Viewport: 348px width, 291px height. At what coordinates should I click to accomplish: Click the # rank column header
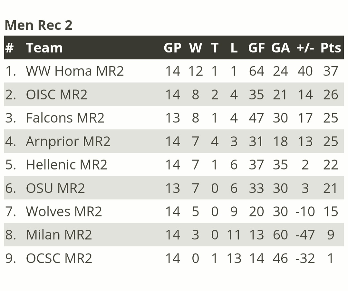pyautogui.click(x=10, y=48)
